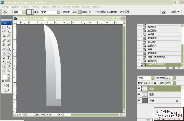Expand the layer opacity 56% slider arrow

(174, 78)
